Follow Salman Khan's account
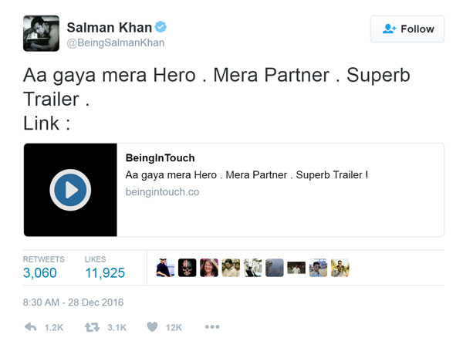 [x=408, y=29]
